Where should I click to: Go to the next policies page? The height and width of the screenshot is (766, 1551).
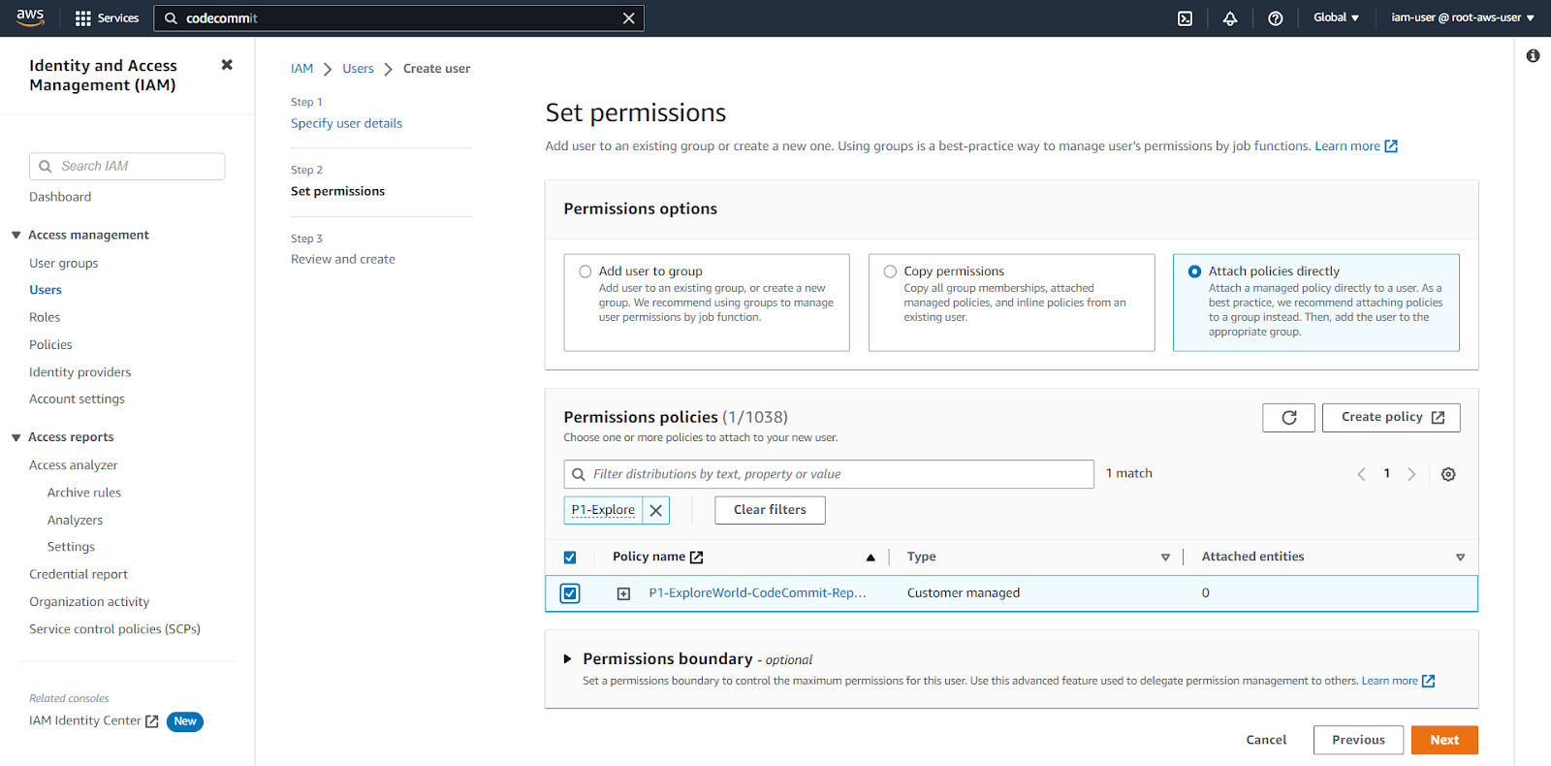coord(1411,474)
